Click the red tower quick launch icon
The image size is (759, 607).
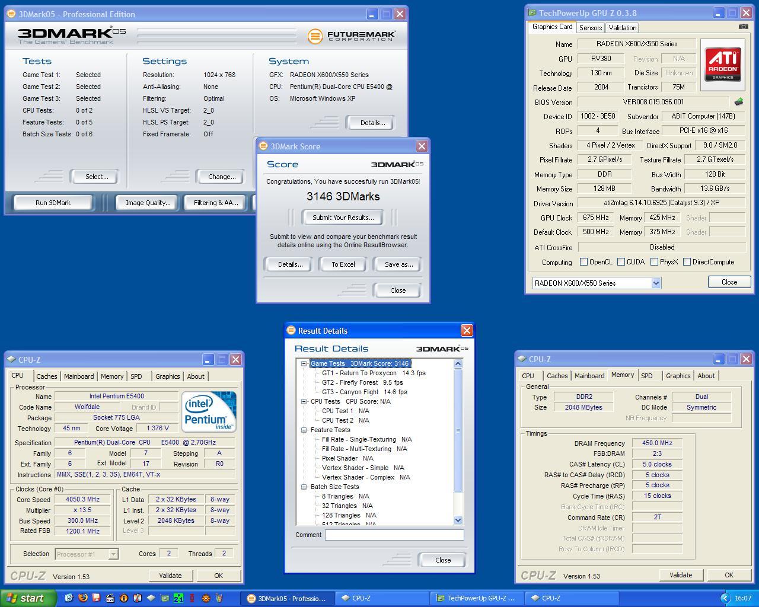click(192, 598)
